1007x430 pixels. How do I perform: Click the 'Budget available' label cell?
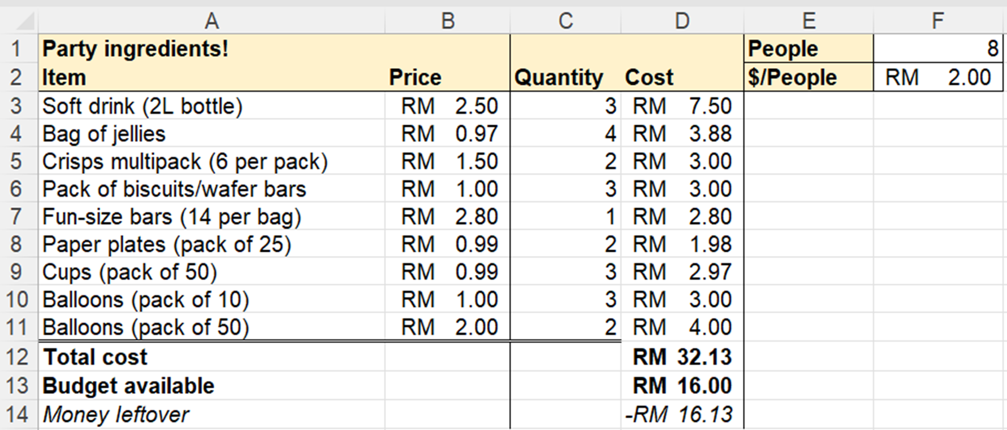[x=211, y=386]
